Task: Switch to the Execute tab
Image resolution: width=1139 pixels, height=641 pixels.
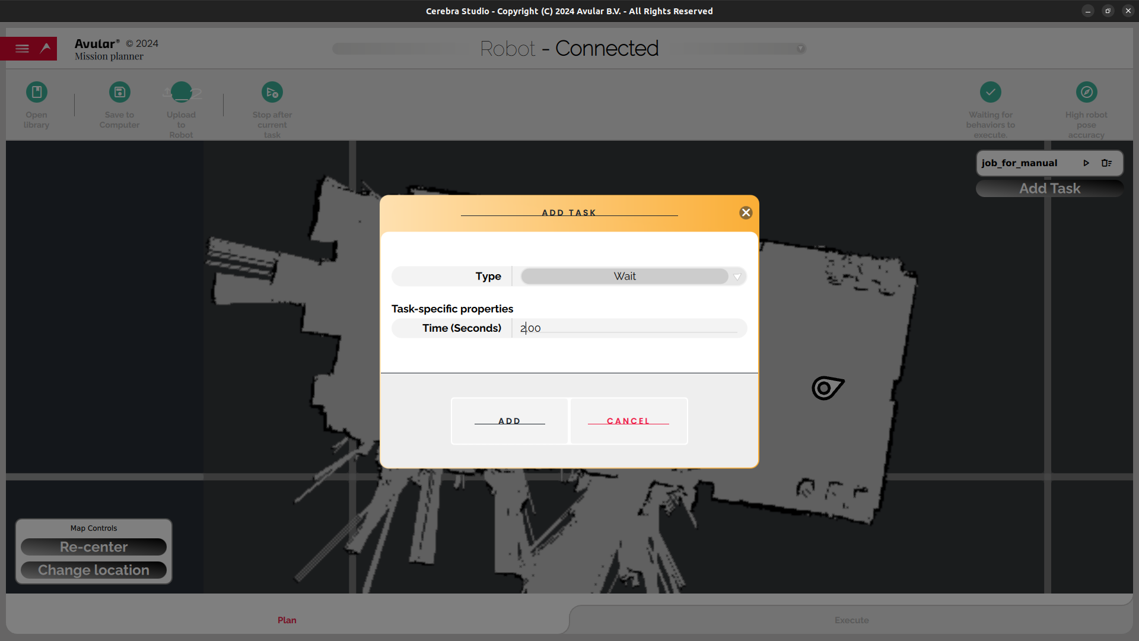Action: [x=852, y=620]
